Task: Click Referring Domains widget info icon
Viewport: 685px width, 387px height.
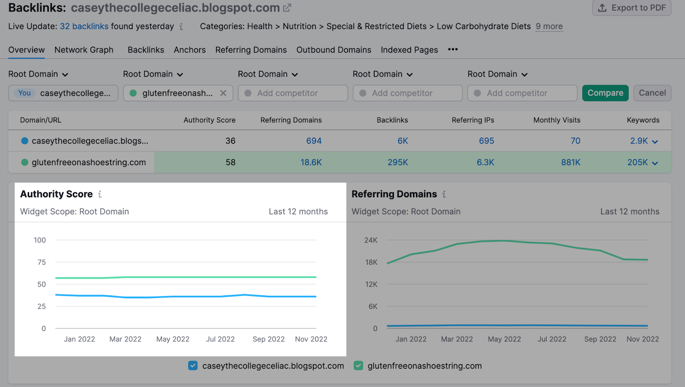Action: click(444, 194)
